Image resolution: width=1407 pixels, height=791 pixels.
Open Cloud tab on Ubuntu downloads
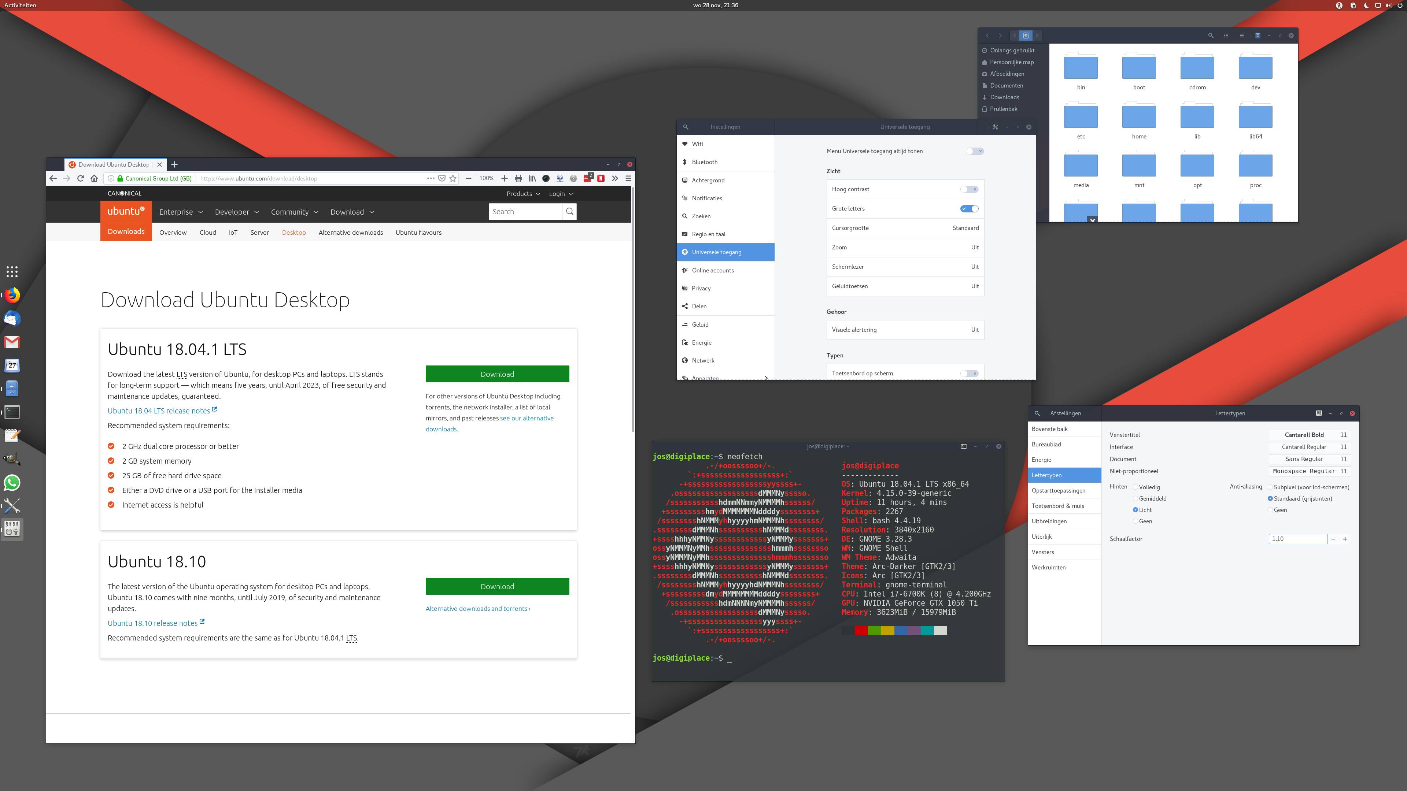click(207, 233)
